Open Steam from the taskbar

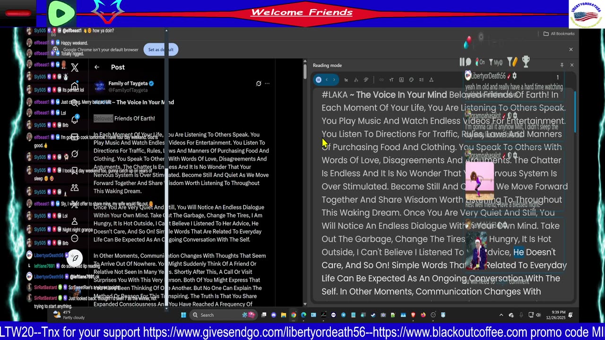tap(373, 315)
